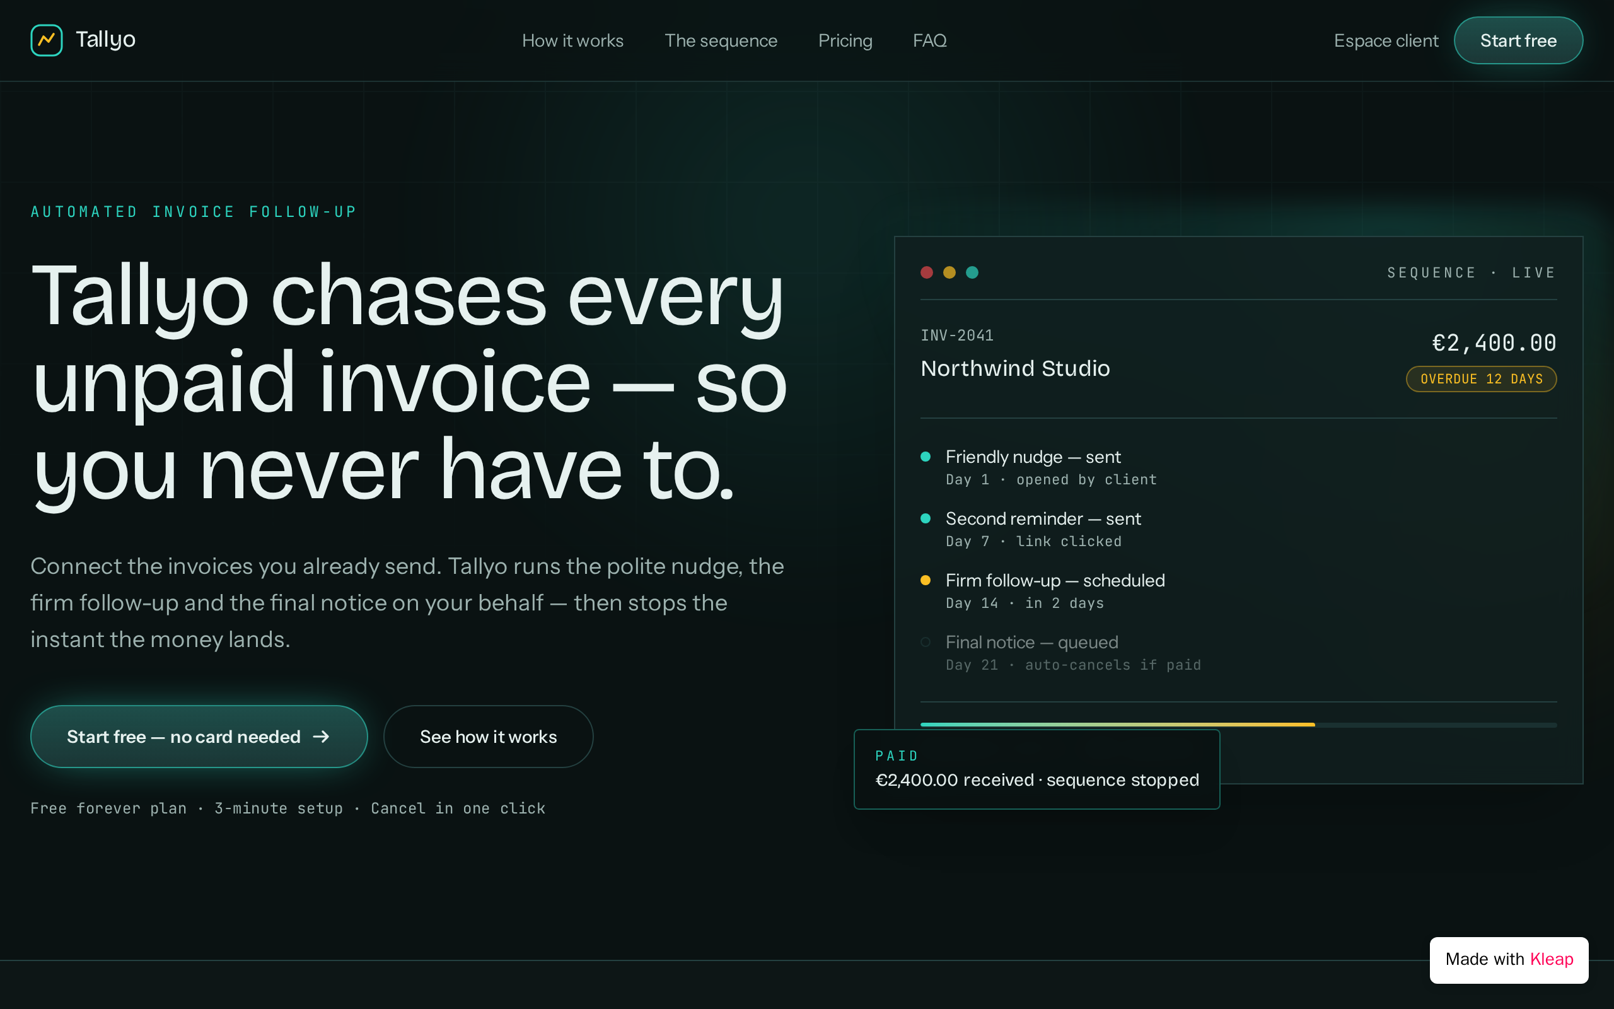
Task: Click the teal dot beside Second reminder
Action: (x=926, y=518)
